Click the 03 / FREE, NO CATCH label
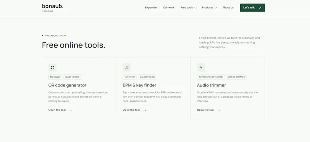 point(55,35)
